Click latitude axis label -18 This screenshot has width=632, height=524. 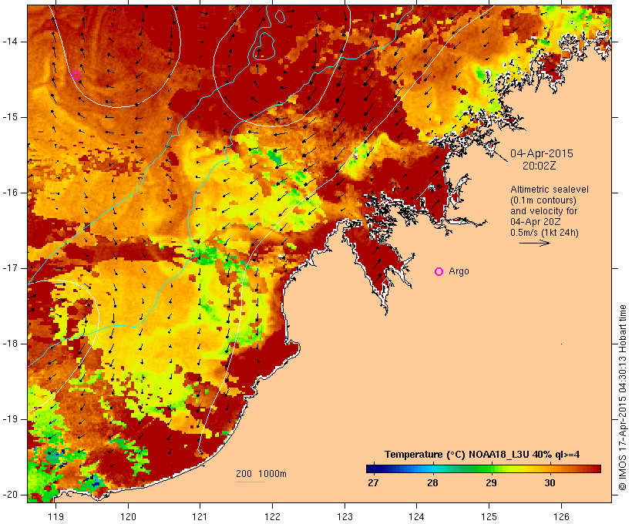tap(10, 344)
